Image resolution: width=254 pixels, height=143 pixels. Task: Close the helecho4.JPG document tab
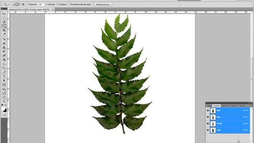click(53, 10)
